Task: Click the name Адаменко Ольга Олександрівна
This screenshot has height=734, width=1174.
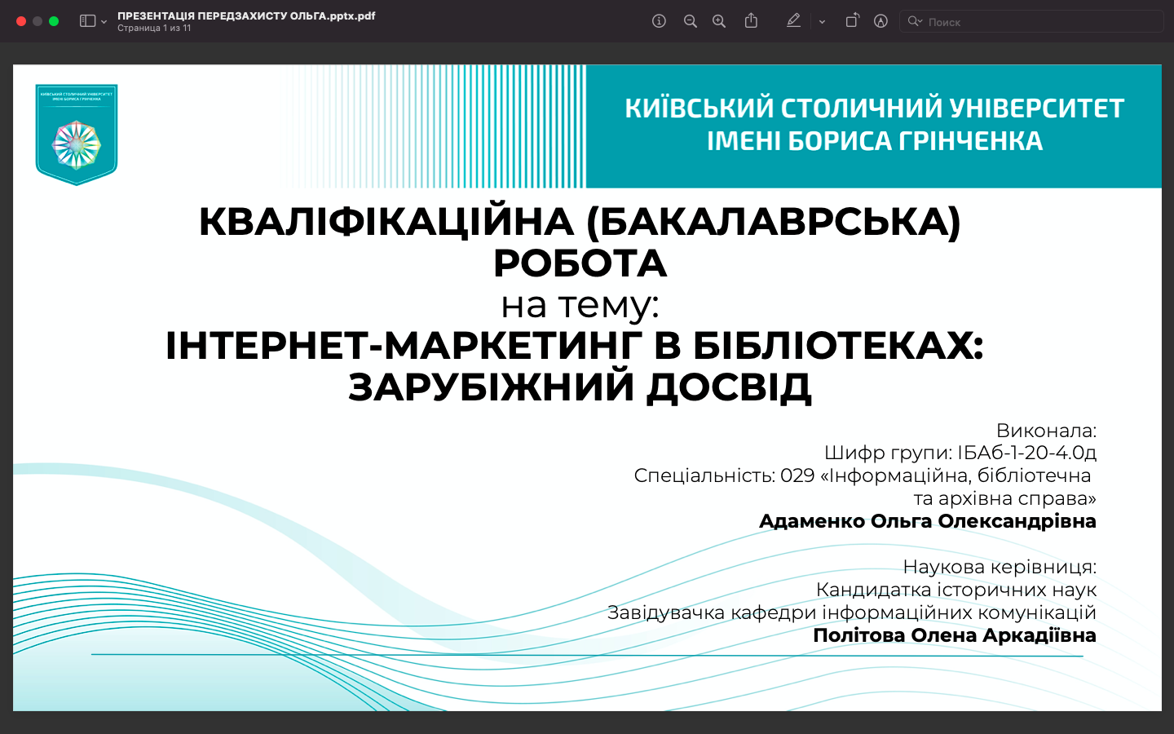Action: (927, 521)
